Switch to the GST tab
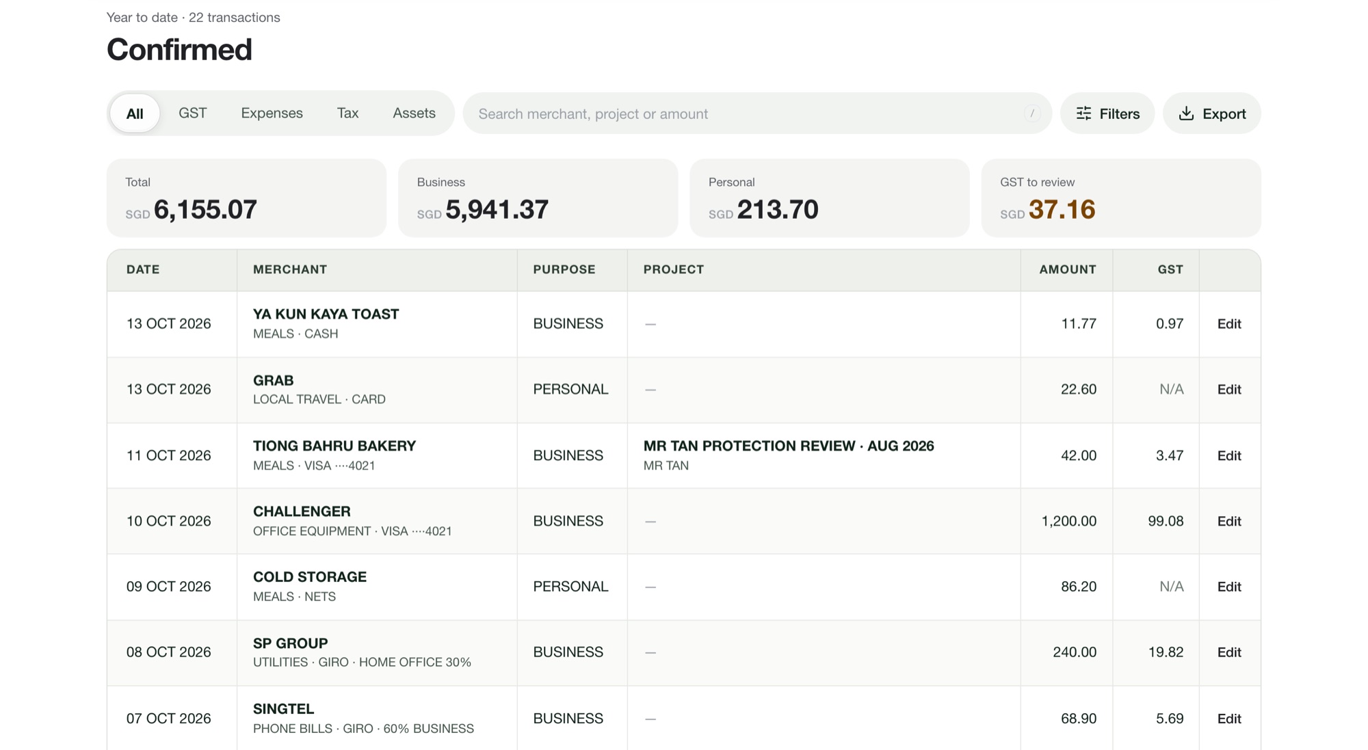This screenshot has width=1368, height=750. pyautogui.click(x=193, y=113)
